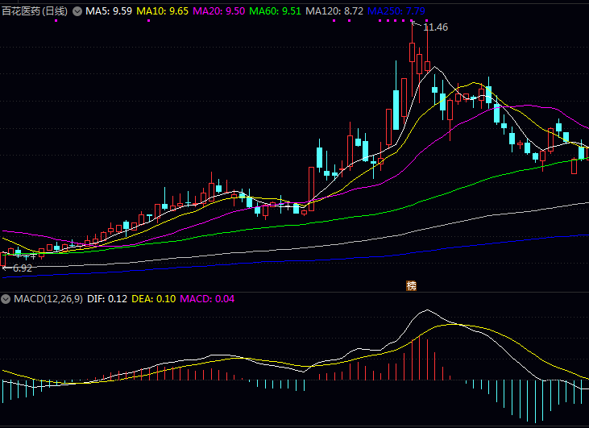The width and height of the screenshot is (589, 428).
Task: Select the MA5 moving average label
Action: [x=109, y=12]
